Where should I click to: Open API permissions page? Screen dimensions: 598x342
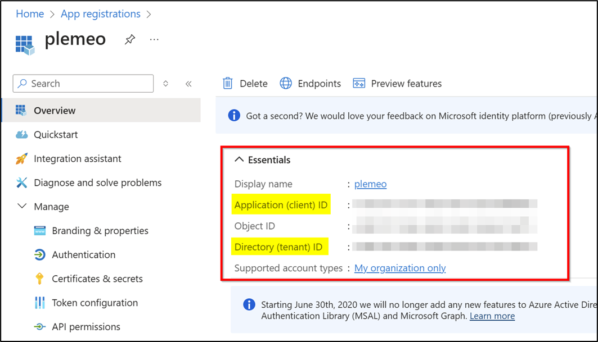pyautogui.click(x=86, y=327)
